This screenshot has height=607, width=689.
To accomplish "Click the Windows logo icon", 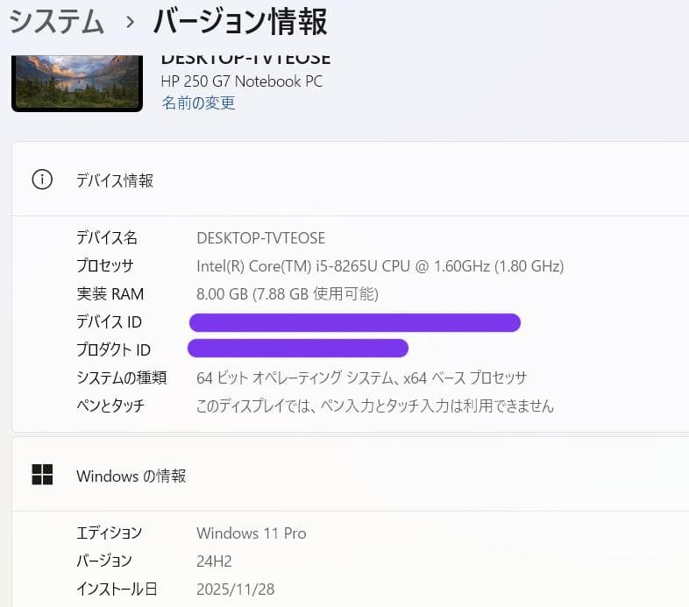I will coord(42,476).
